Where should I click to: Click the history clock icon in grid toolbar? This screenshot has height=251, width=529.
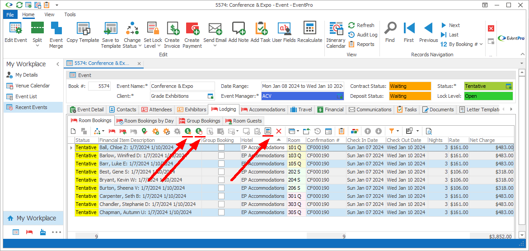tap(318, 131)
